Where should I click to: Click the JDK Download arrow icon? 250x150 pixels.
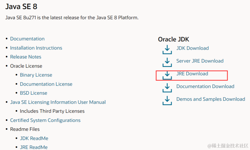[x=167, y=49]
